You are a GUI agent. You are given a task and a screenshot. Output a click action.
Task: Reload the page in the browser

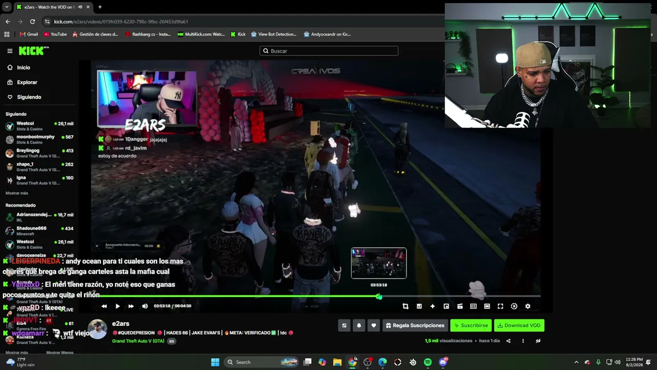(x=32, y=22)
